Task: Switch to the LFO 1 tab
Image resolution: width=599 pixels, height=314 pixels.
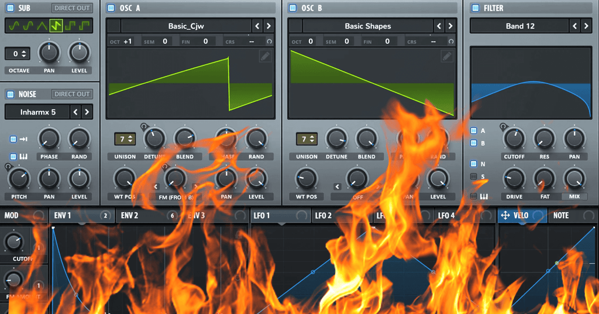Action: (x=261, y=215)
